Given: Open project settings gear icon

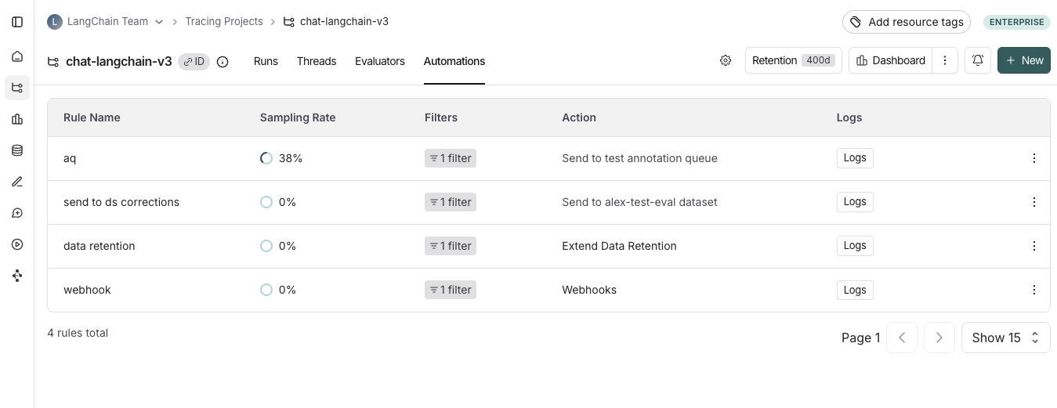Looking at the screenshot, I should [x=726, y=60].
